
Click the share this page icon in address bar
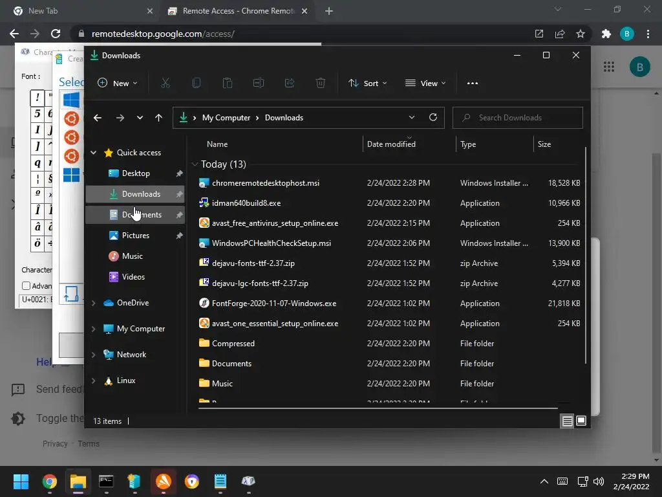pos(560,34)
